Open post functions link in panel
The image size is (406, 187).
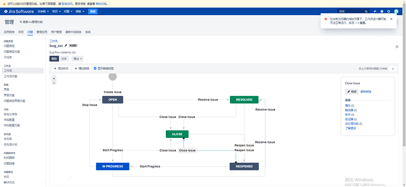click(x=352, y=124)
